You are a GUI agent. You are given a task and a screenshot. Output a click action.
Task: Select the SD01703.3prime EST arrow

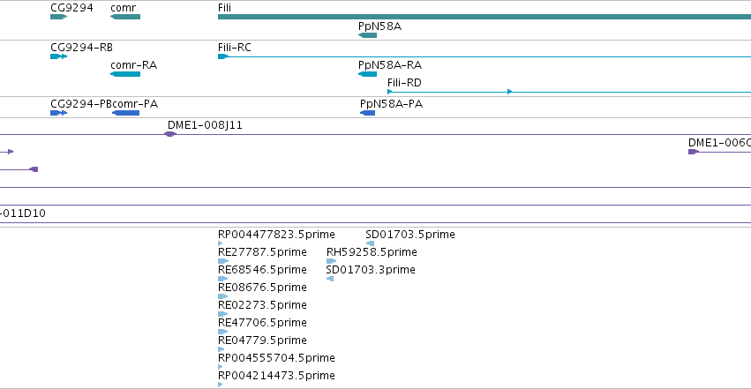(x=329, y=279)
